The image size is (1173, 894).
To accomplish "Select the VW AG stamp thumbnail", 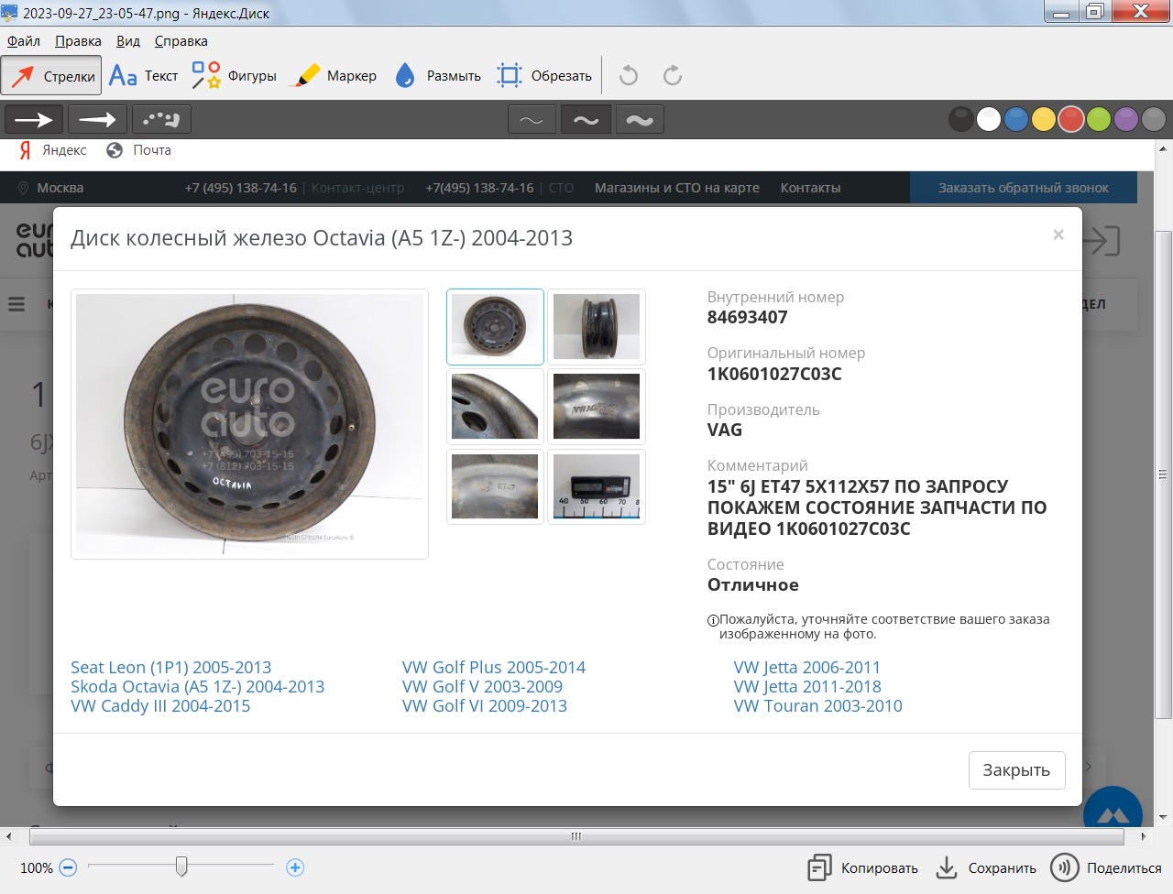I will (x=597, y=407).
